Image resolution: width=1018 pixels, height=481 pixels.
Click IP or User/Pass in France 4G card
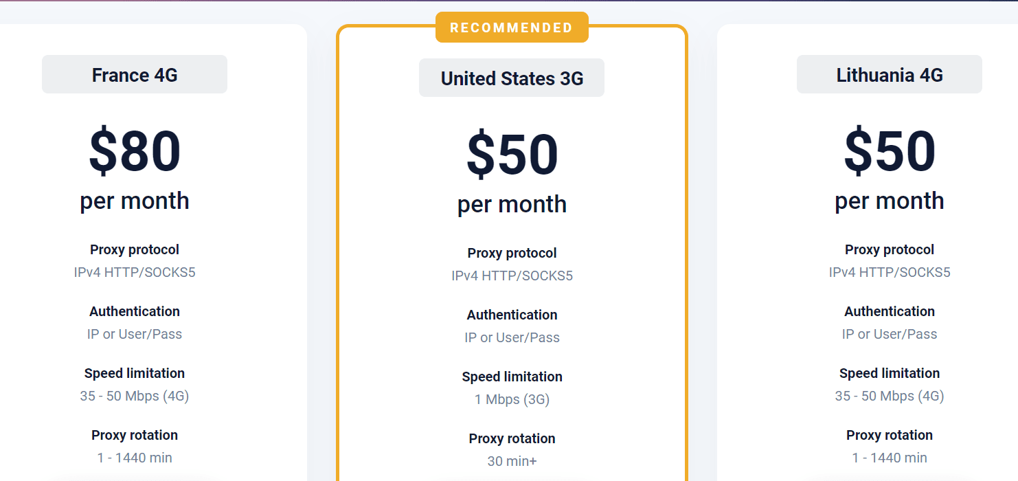pos(135,334)
